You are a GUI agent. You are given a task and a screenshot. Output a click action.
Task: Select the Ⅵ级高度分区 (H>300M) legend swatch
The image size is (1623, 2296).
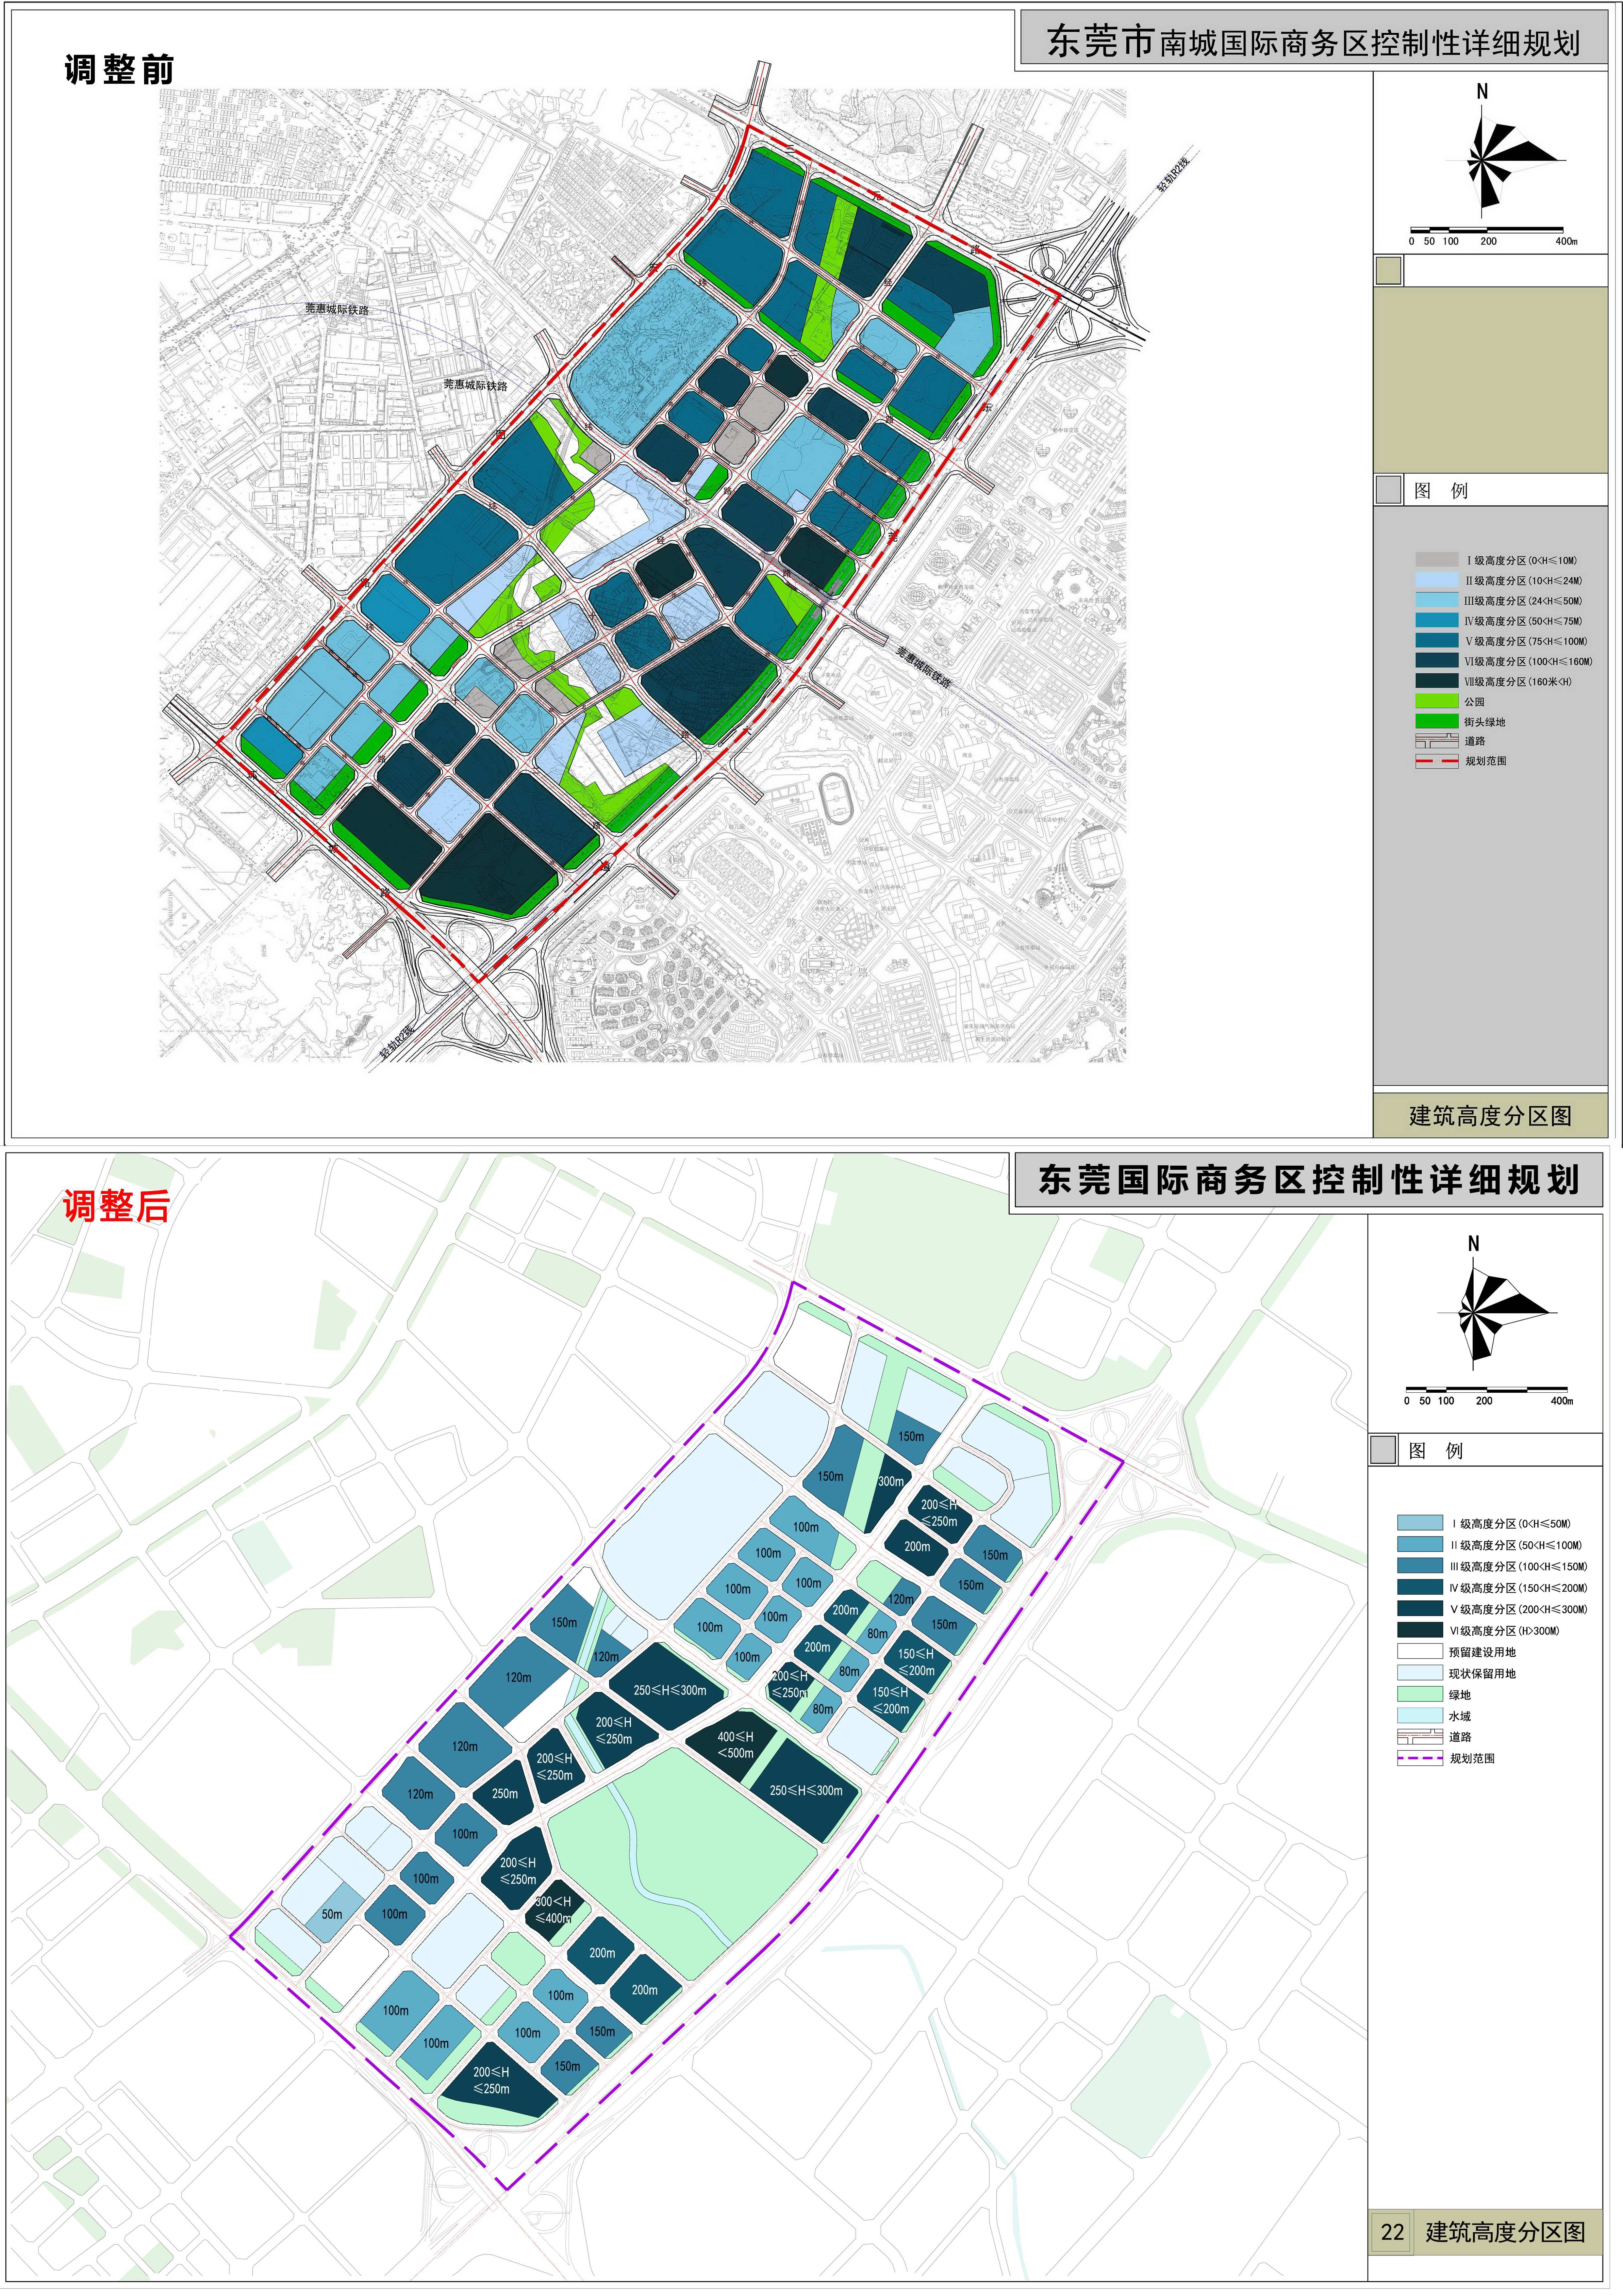pos(1420,1630)
